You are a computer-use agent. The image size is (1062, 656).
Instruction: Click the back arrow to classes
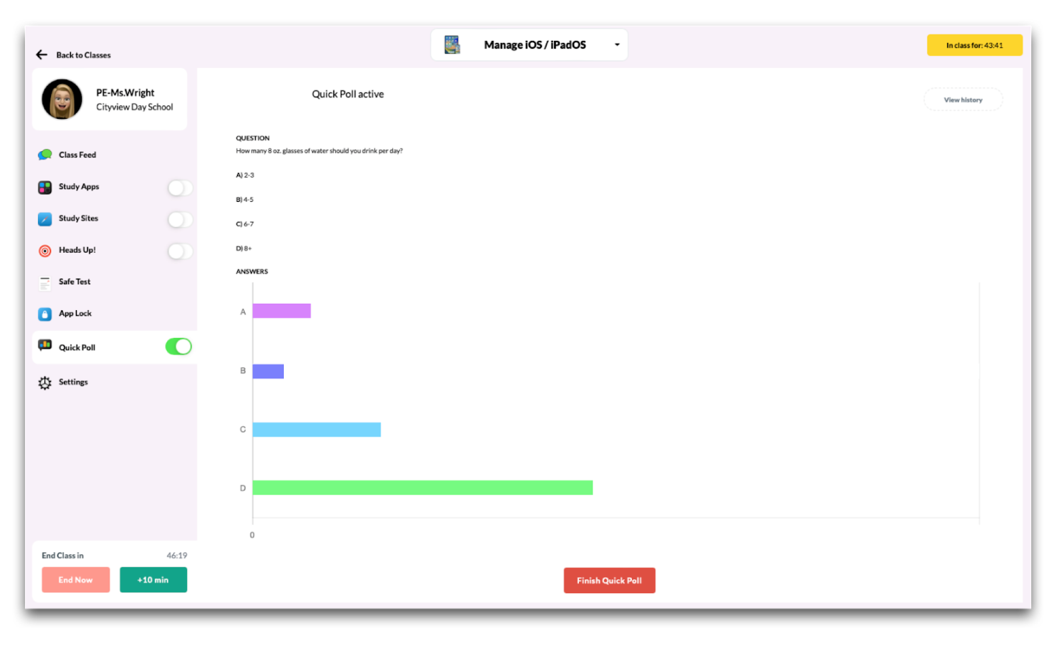42,55
